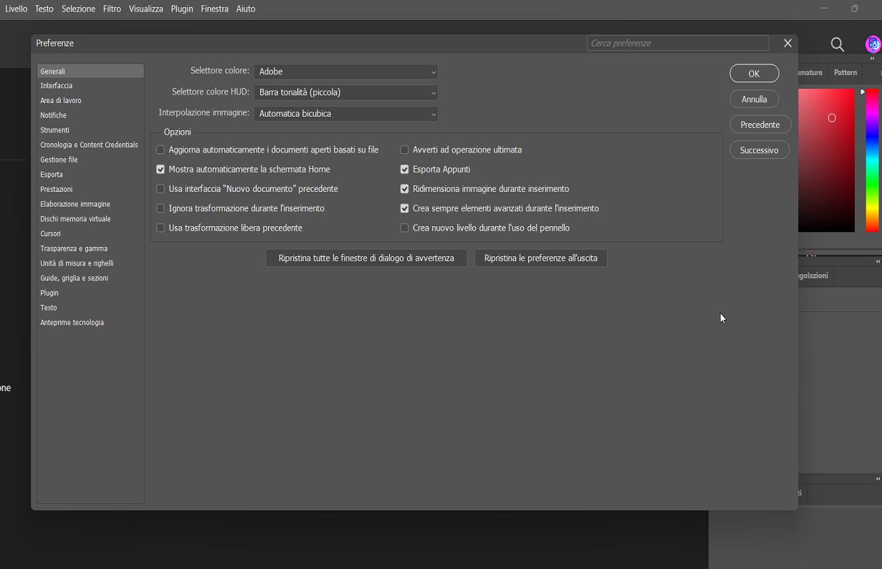Collapse the color panel group arrows
Viewport: 882px width, 569px height.
pos(873,59)
